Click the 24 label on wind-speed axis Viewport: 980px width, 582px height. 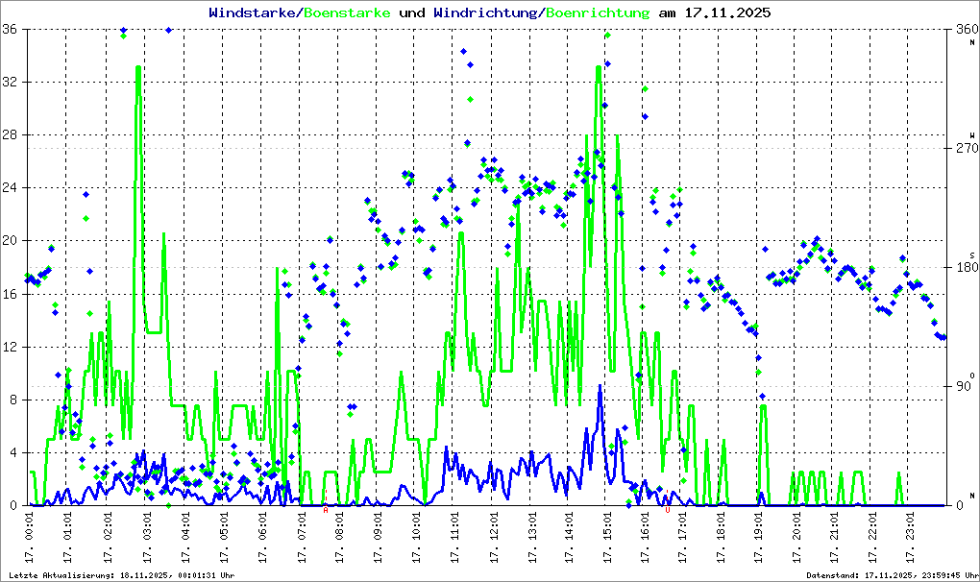(10, 188)
